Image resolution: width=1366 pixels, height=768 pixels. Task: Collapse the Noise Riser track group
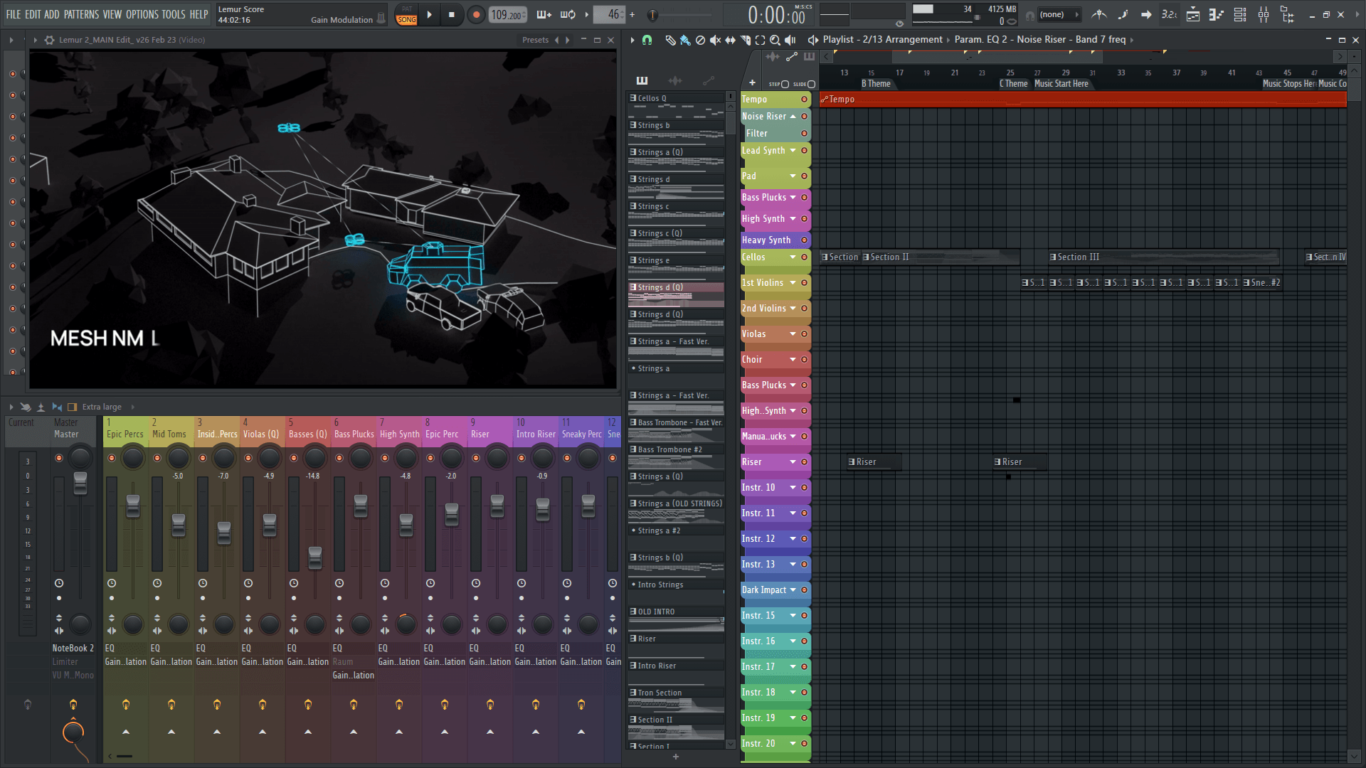(x=793, y=116)
